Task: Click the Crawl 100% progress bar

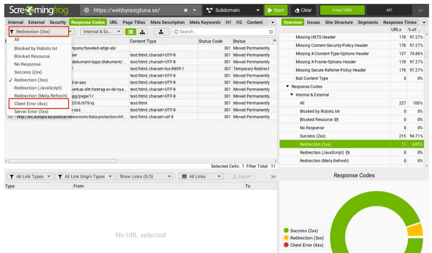Action: click(342, 10)
